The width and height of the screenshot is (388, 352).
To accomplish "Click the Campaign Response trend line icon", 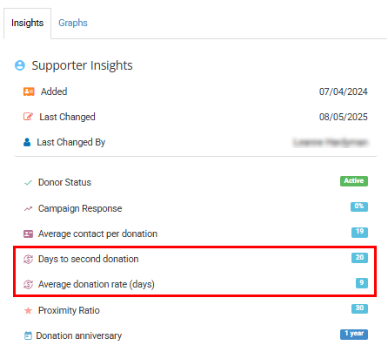I will (x=28, y=208).
